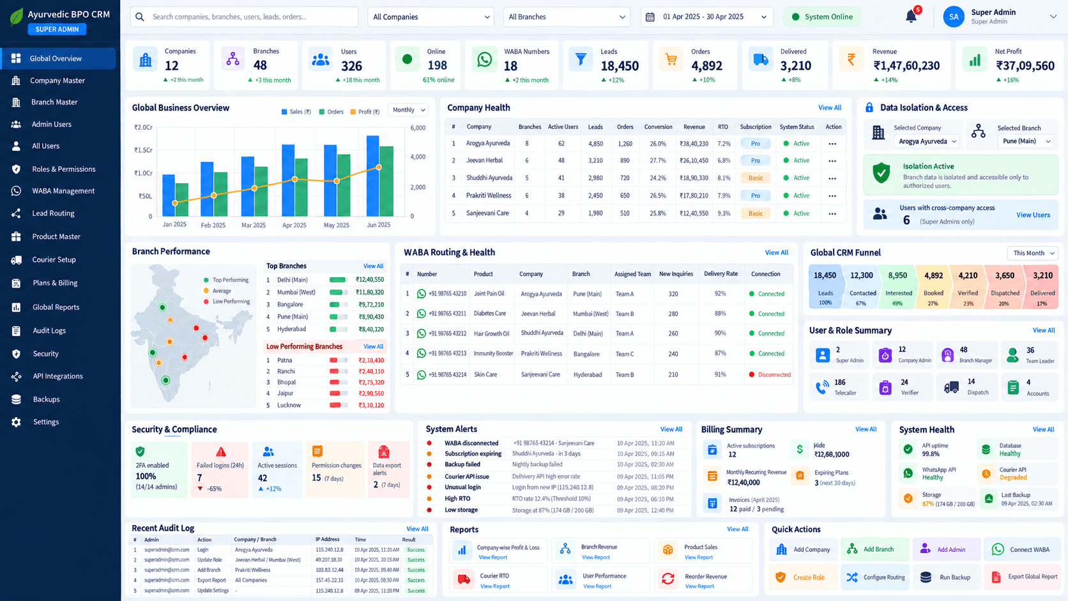This screenshot has height=601, width=1068.
Task: Go to Lead Routing in sidebar
Action: tap(58, 213)
